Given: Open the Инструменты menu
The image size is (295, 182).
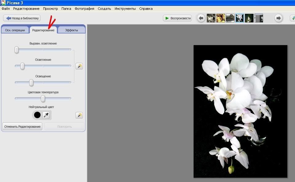Looking at the screenshot, I should pos(125,9).
